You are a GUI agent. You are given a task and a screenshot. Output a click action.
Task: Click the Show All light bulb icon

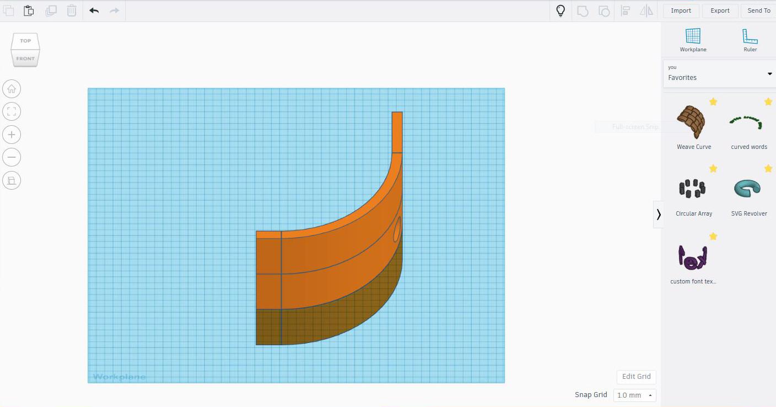tap(561, 10)
